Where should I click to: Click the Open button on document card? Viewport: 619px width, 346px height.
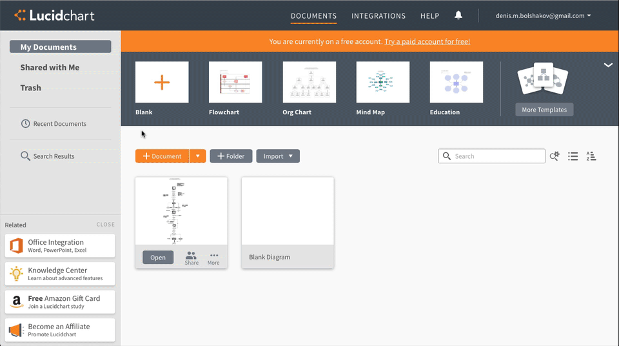click(x=158, y=258)
